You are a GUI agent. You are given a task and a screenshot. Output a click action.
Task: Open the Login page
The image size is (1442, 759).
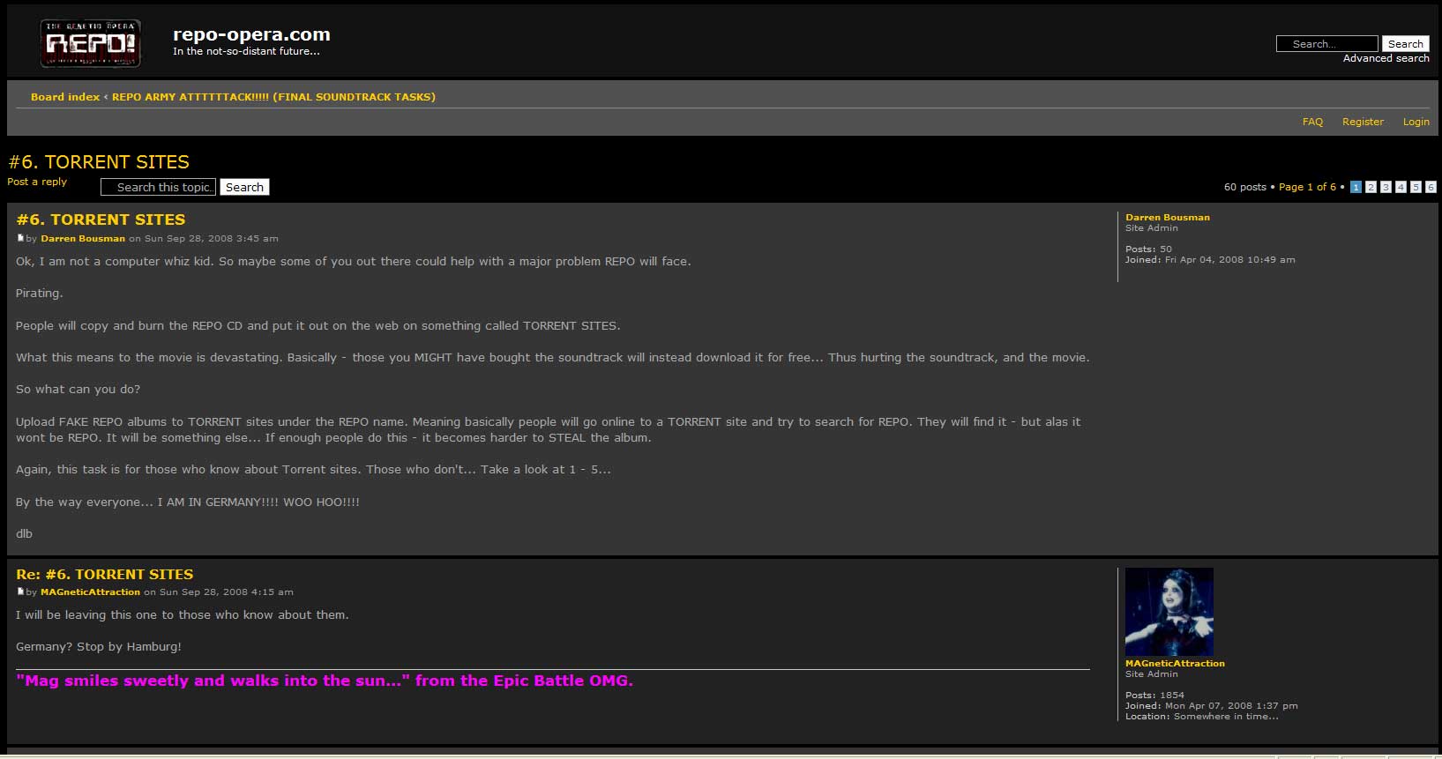[1416, 122]
